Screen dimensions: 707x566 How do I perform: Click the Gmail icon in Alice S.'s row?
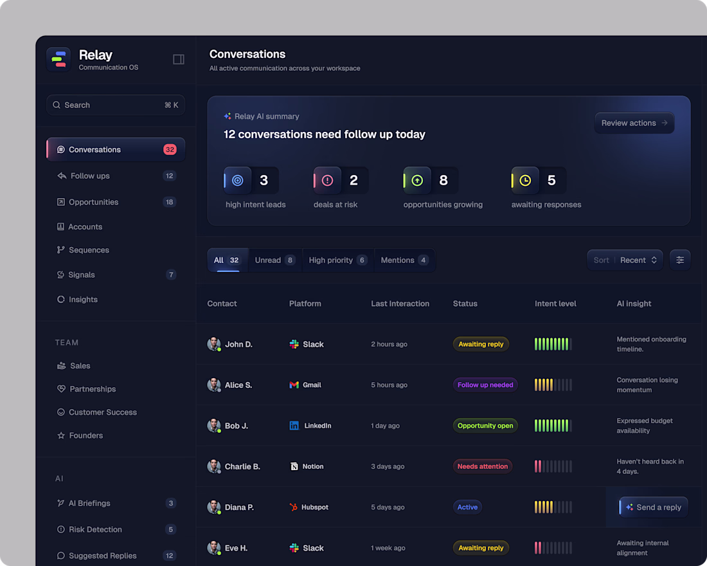[x=294, y=385]
